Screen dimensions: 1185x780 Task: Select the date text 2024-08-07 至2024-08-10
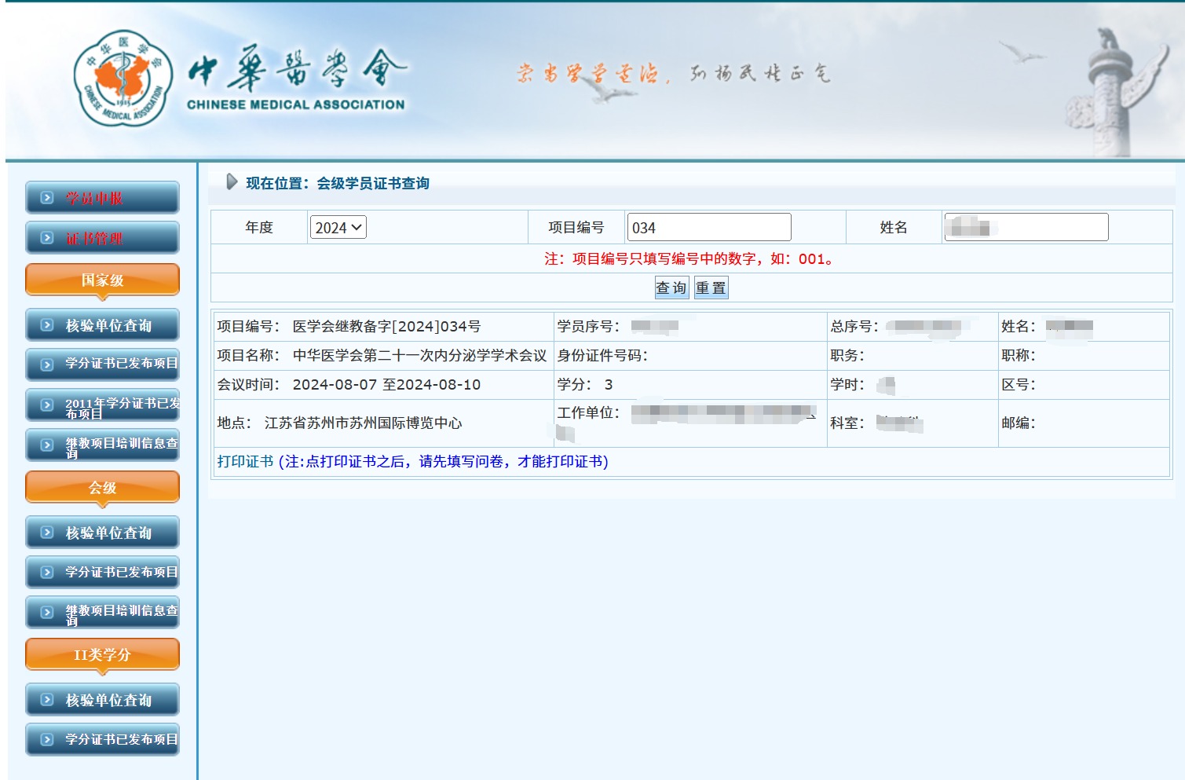tap(386, 385)
